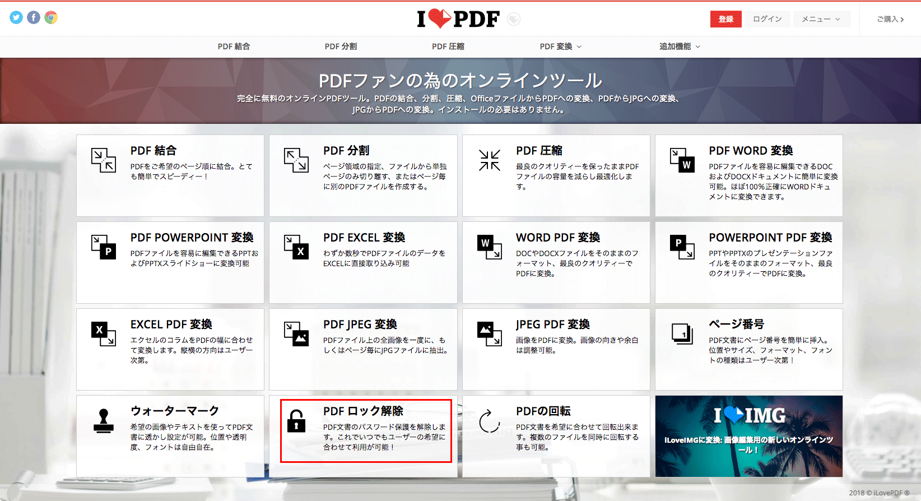Open the Twitter social icon
921x501 pixels.
tap(16, 18)
